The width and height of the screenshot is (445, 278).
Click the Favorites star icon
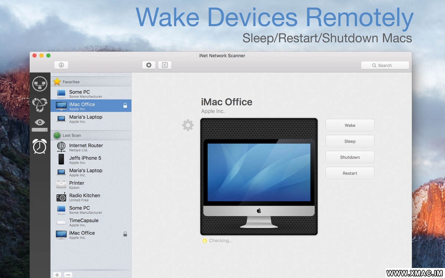[57, 82]
